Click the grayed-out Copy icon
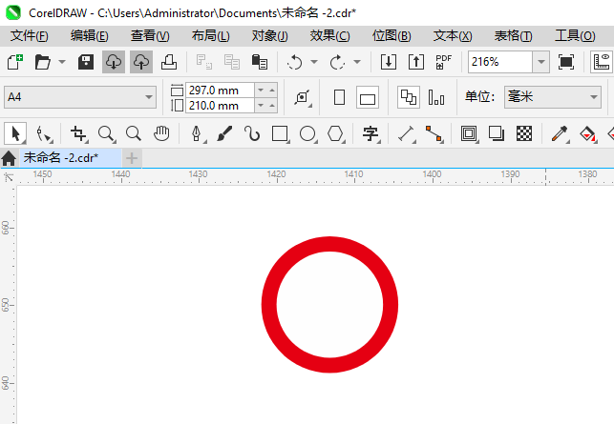The width and height of the screenshot is (614, 424). (232, 62)
